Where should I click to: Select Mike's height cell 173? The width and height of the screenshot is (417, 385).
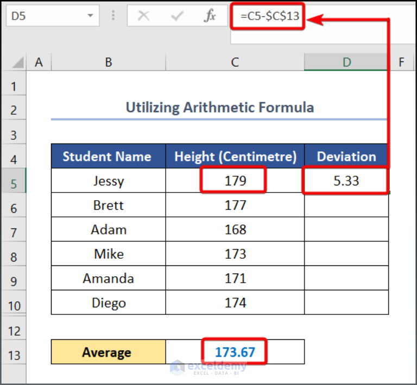[x=235, y=254]
